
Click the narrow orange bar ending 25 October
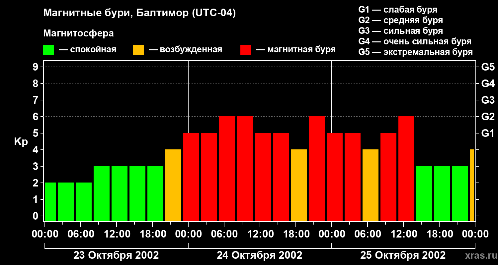point(472,185)
